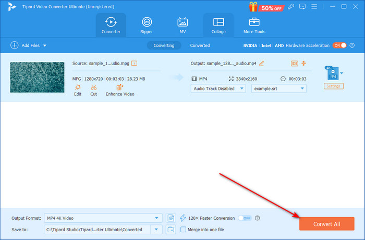
Task: Open the More Tools tab
Action: pos(254,26)
